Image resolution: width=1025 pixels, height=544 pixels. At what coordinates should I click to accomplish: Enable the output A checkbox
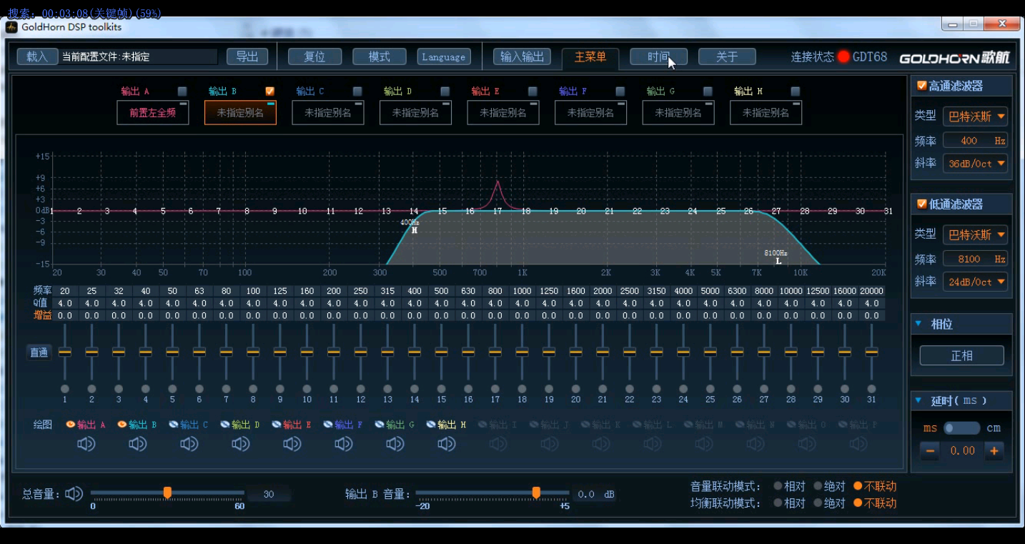click(182, 92)
